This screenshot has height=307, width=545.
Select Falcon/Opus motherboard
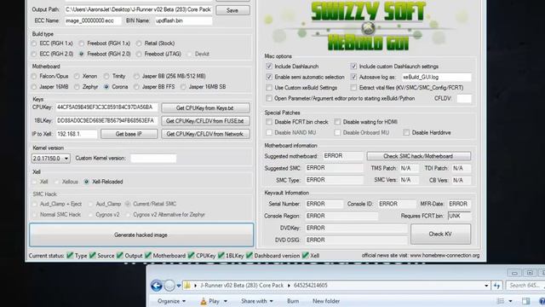34,76
